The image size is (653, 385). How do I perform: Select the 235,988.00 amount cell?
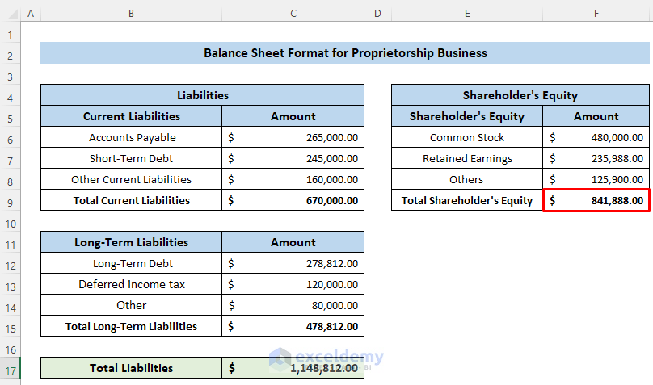(596, 158)
